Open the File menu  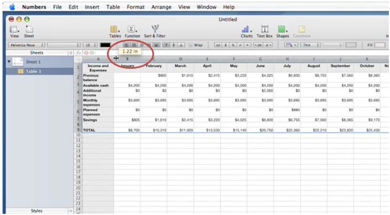click(x=57, y=7)
